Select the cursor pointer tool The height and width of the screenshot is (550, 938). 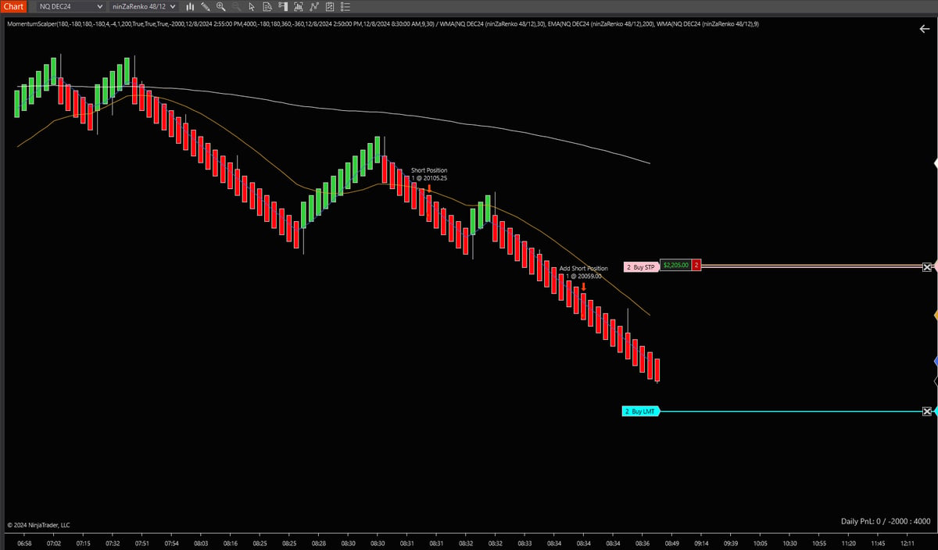252,6
